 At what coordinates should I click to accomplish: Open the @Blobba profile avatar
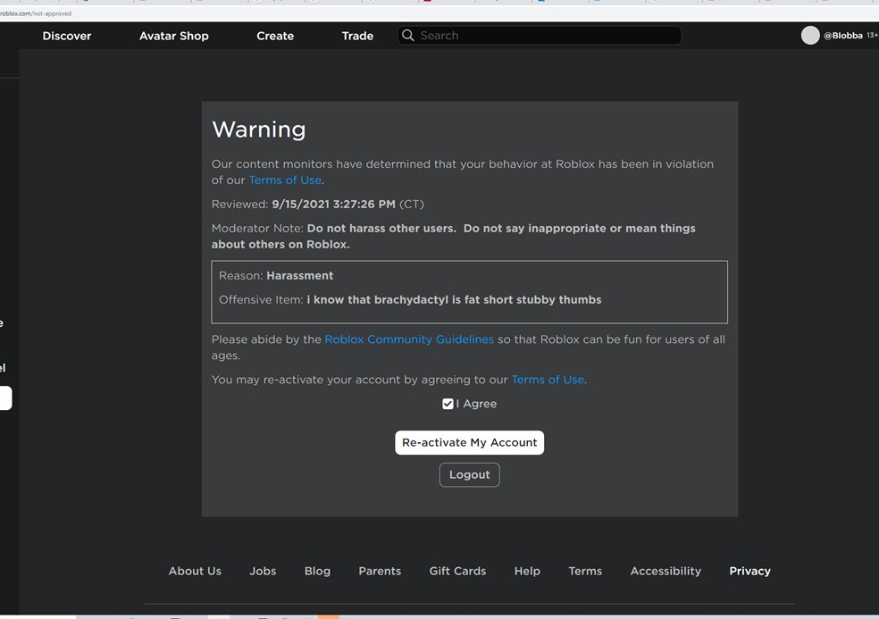tap(810, 36)
